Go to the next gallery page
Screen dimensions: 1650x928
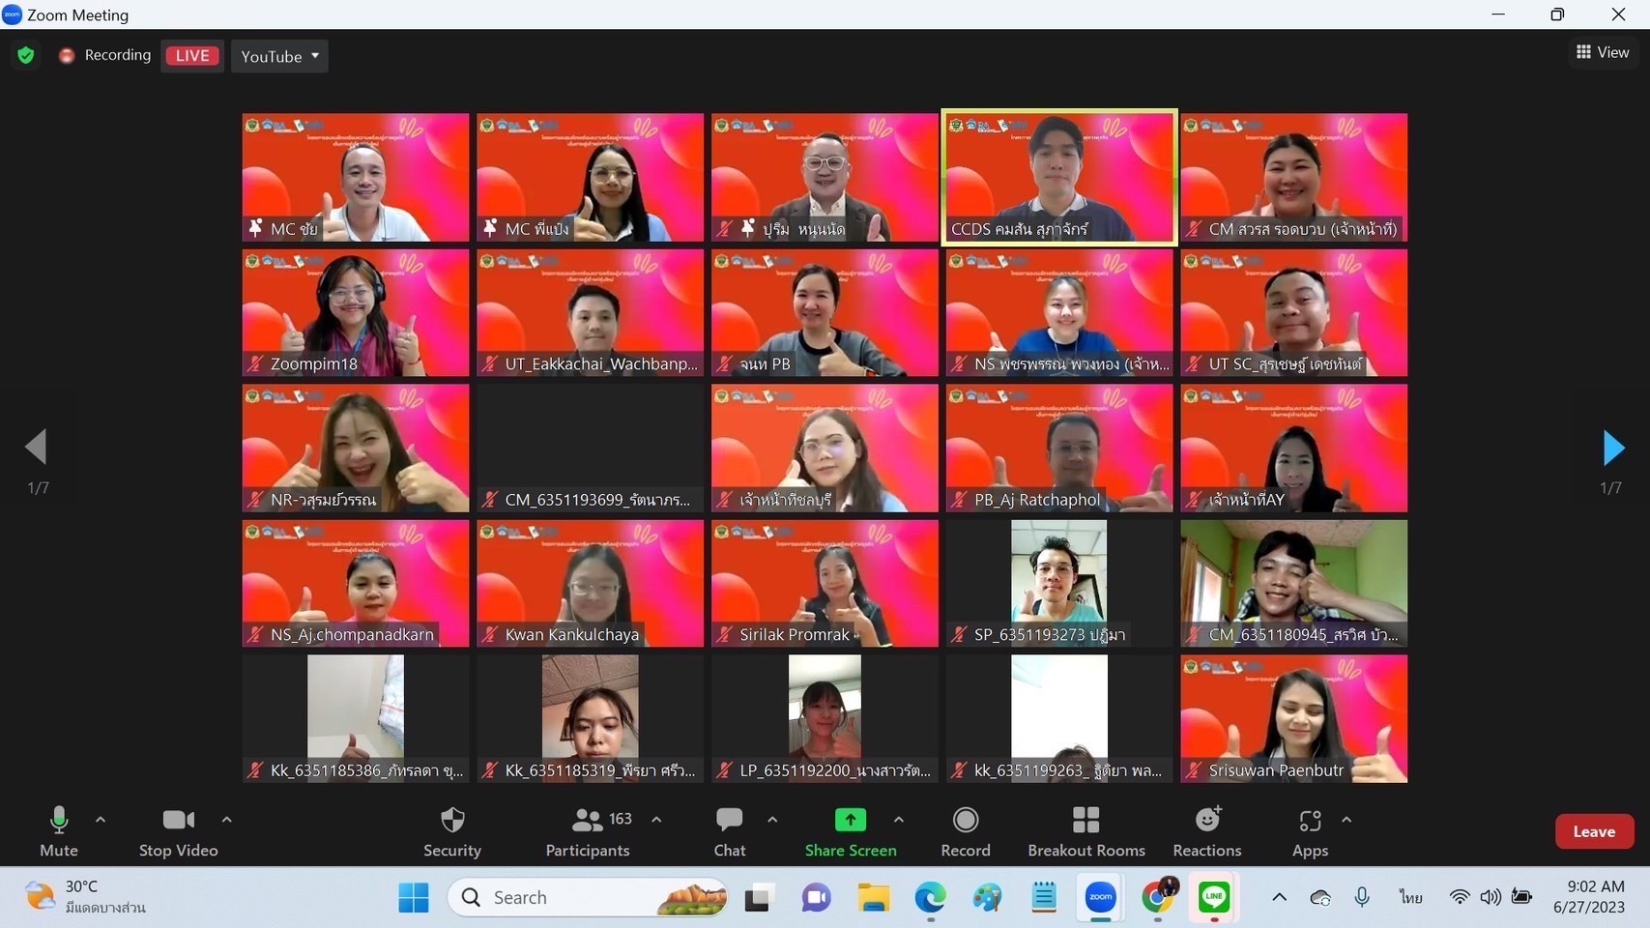tap(1613, 448)
